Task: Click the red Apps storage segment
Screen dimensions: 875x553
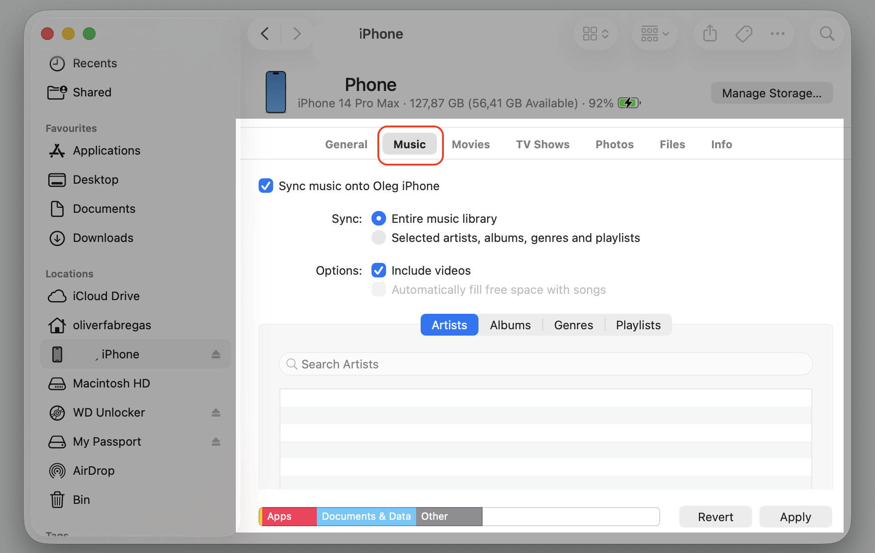Action: [x=289, y=517]
